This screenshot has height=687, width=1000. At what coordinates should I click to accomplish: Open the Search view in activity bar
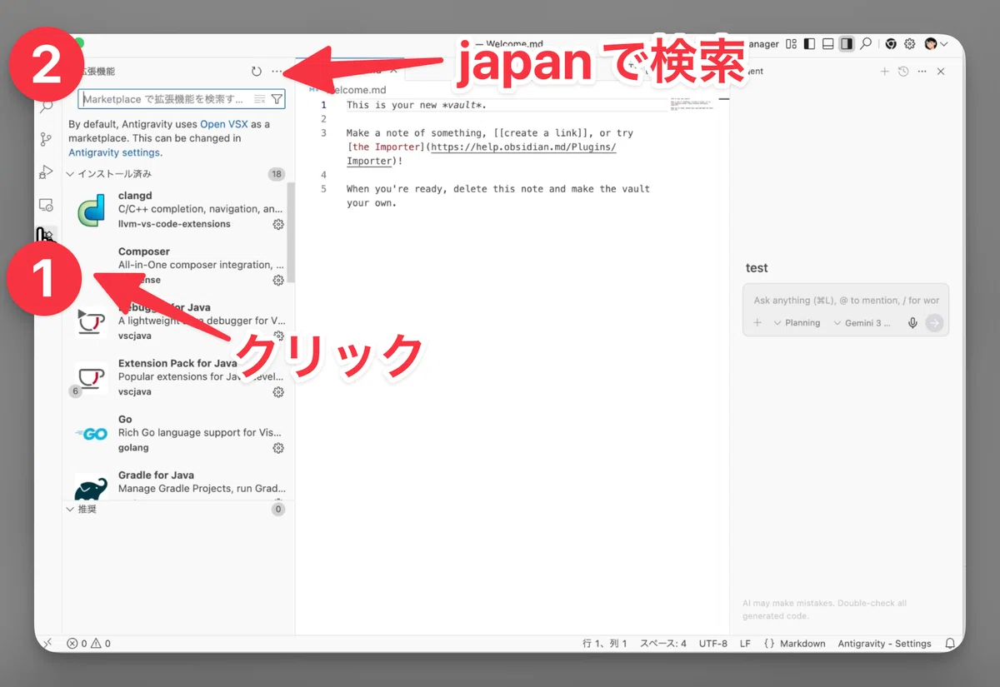[47, 107]
